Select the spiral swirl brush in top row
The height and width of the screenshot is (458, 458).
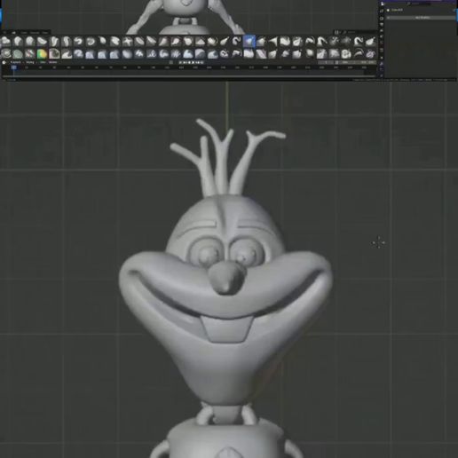[x=91, y=42]
